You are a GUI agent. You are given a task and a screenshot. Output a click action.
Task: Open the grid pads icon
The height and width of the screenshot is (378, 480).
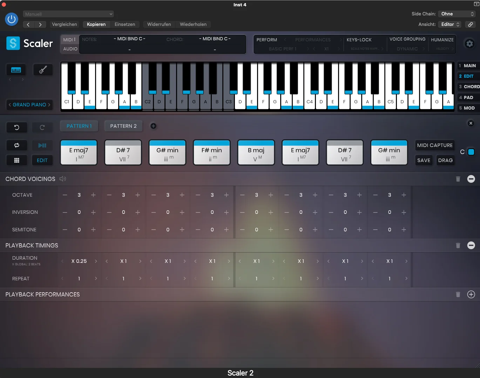[16, 160]
